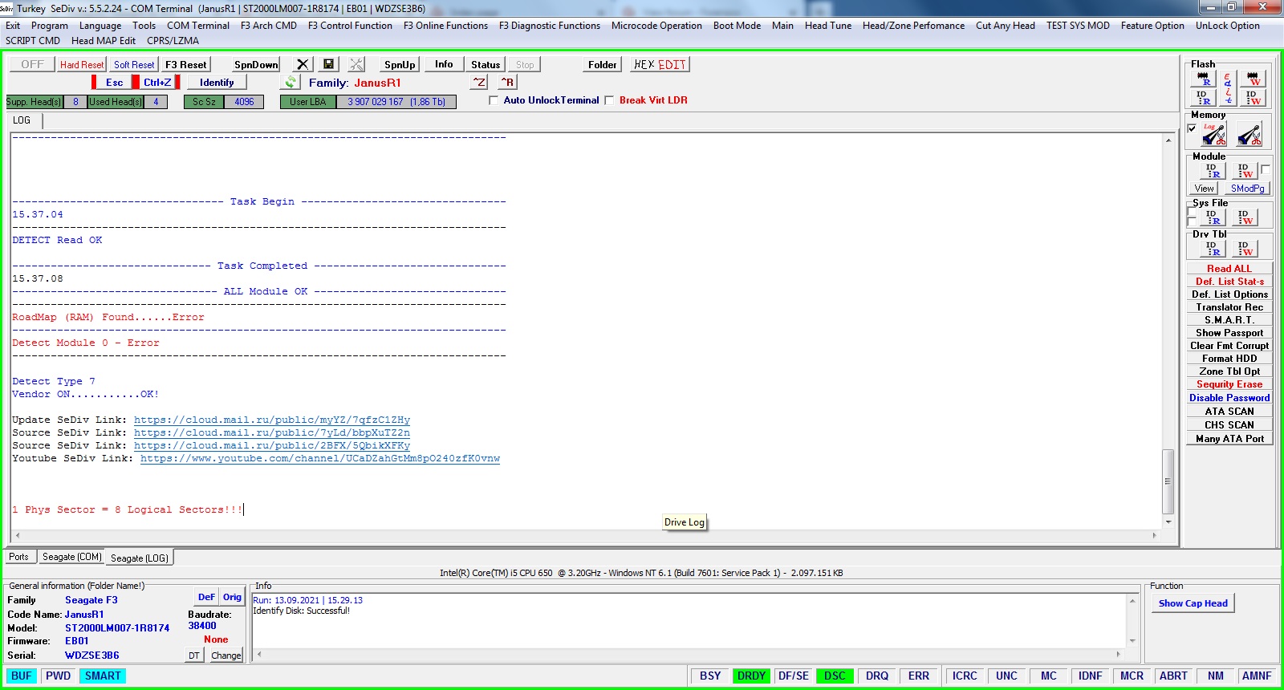Click the Flash Edit vertical icon

[x=1228, y=88]
